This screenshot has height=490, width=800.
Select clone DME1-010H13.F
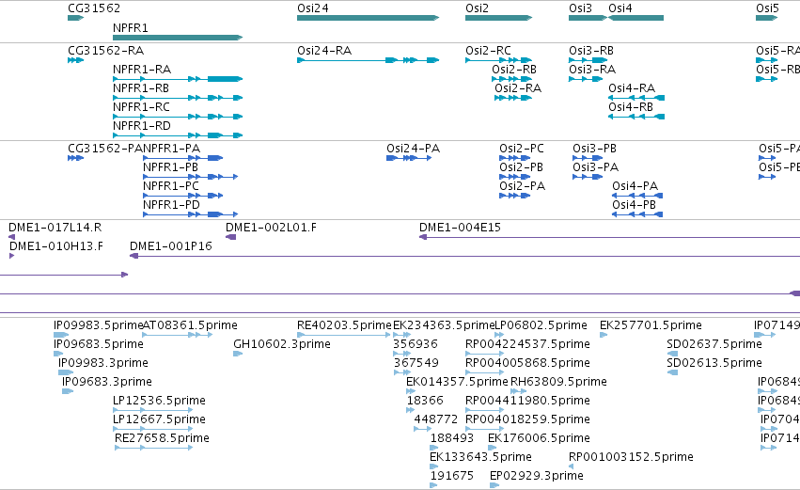[56, 246]
